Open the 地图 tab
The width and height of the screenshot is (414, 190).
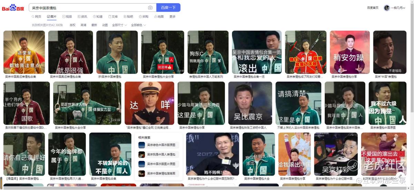pos(159,17)
